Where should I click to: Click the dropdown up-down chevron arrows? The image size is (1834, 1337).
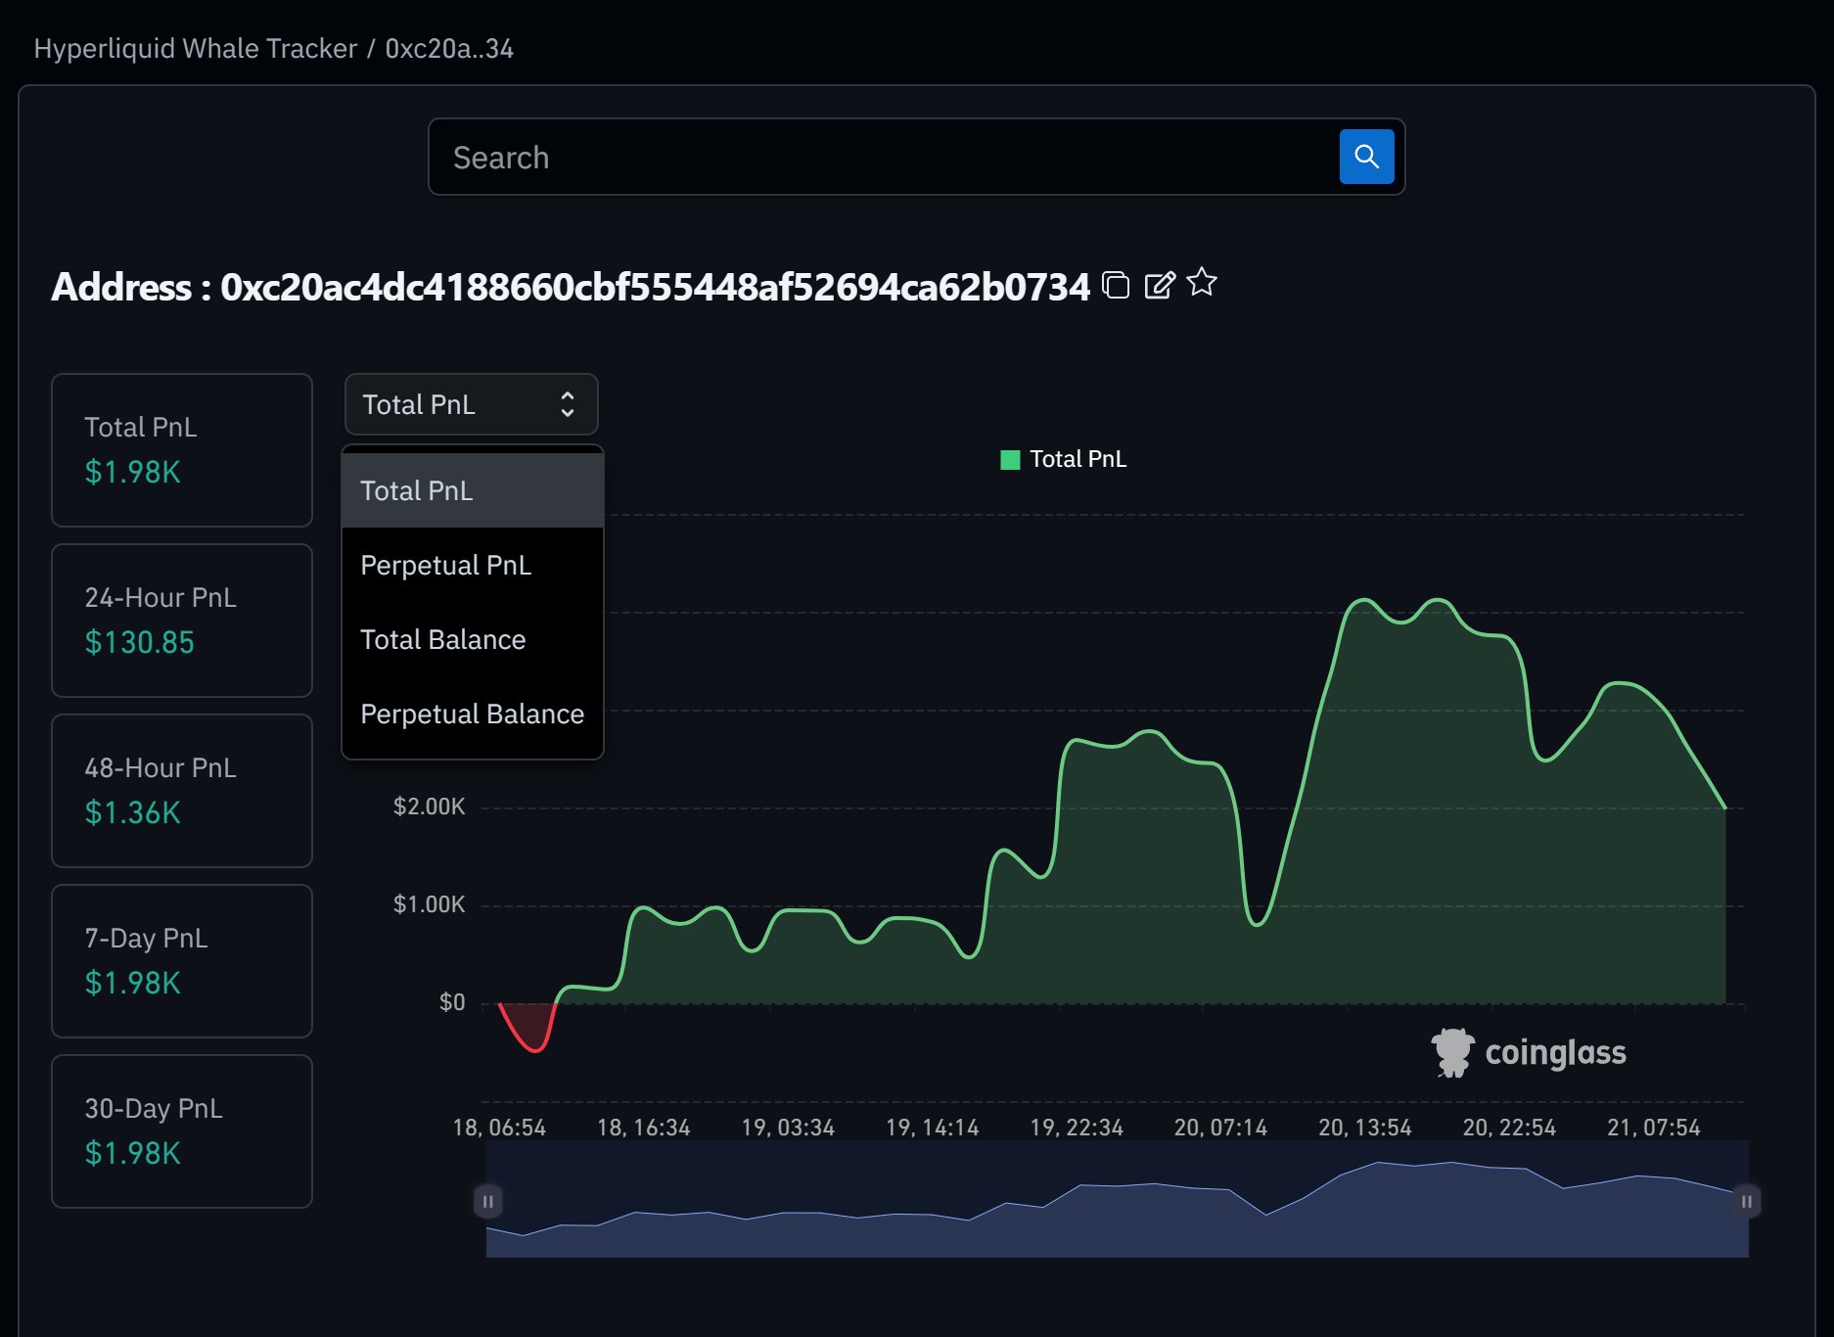tap(567, 404)
